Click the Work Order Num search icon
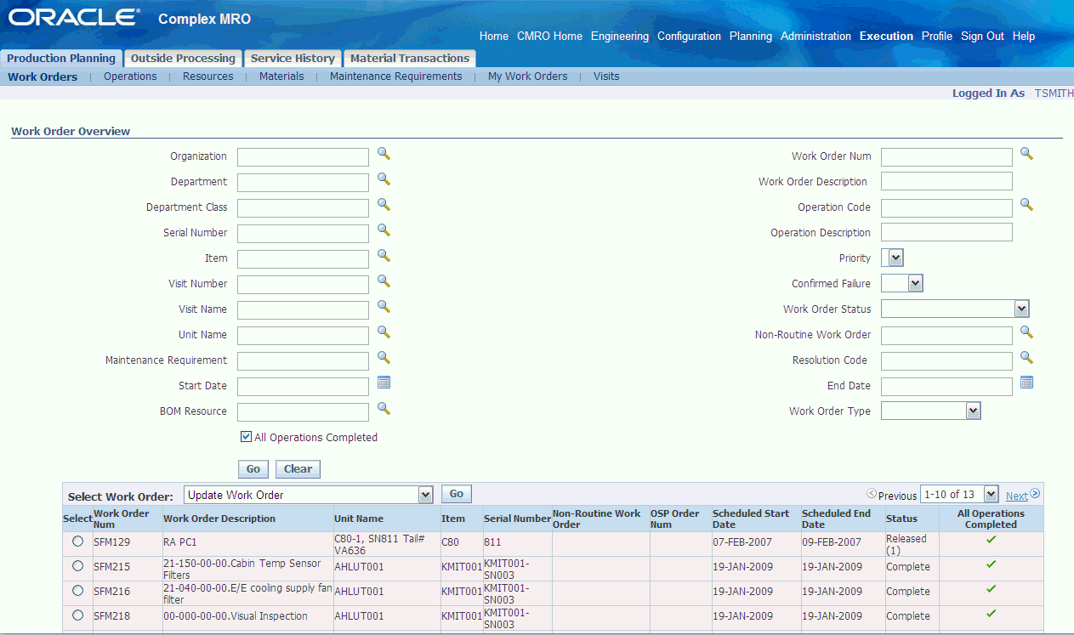The height and width of the screenshot is (635, 1074). point(1027,154)
